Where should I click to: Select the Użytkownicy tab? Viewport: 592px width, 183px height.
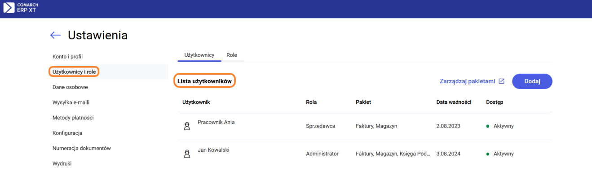[x=199, y=55]
